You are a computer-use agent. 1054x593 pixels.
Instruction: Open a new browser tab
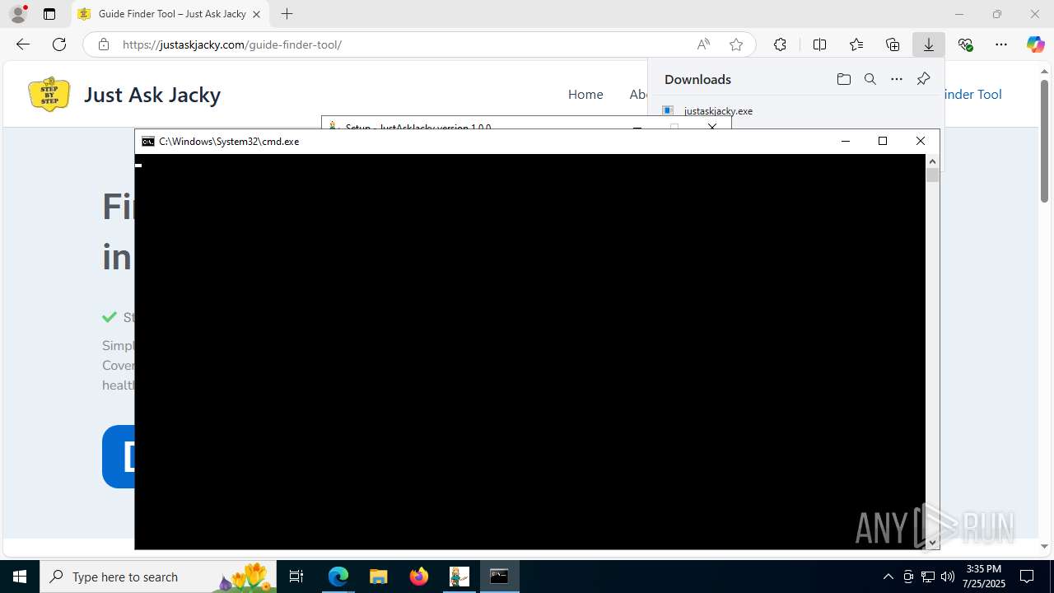287,14
